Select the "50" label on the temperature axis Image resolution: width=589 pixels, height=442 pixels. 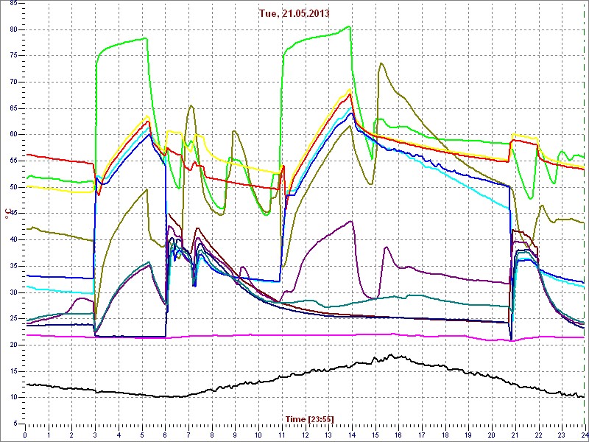[12, 187]
